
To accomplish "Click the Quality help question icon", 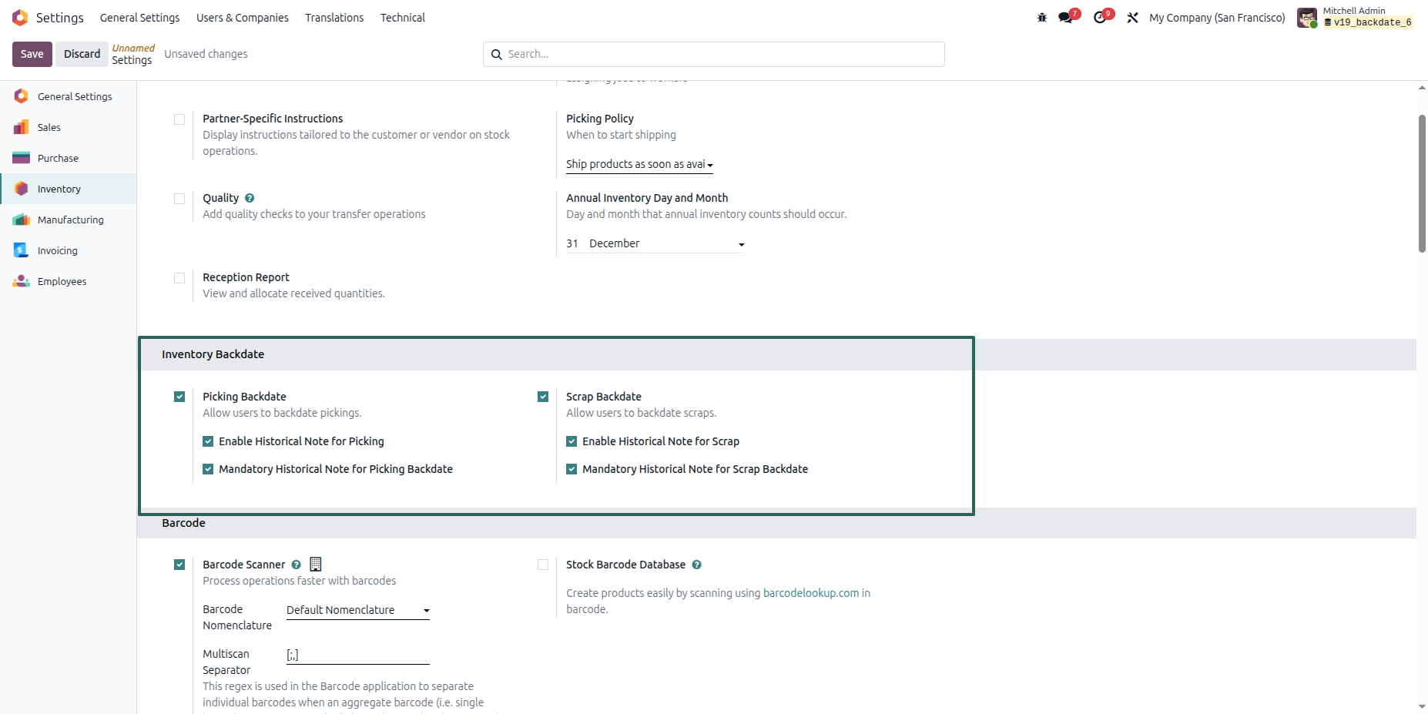I will click(250, 198).
